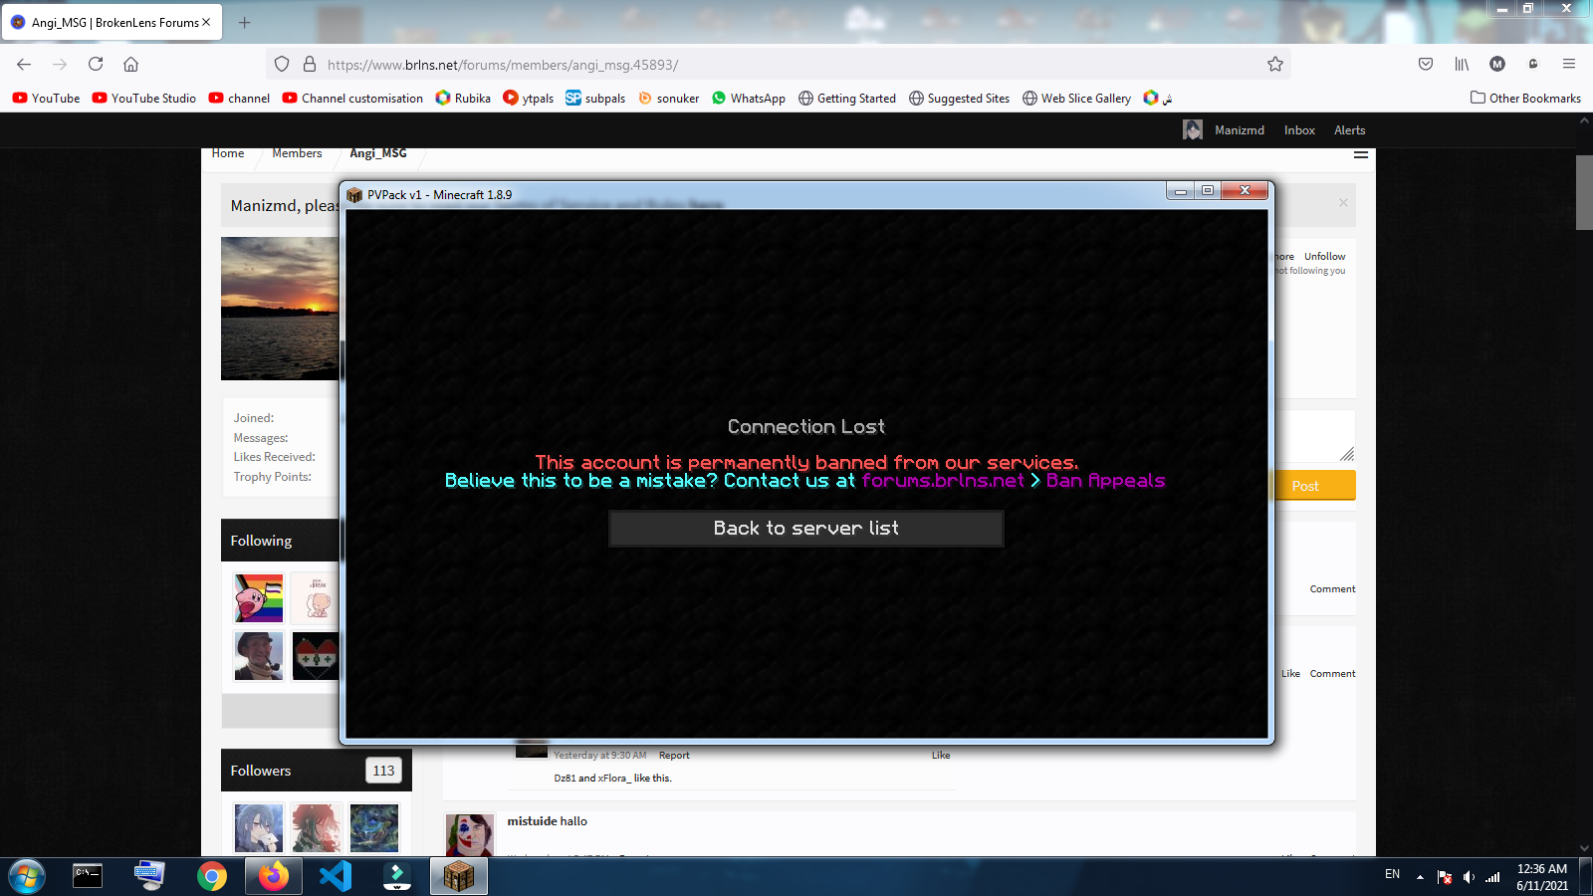The height and width of the screenshot is (896, 1593).
Task: Open network status tray icon
Action: coord(1492,876)
